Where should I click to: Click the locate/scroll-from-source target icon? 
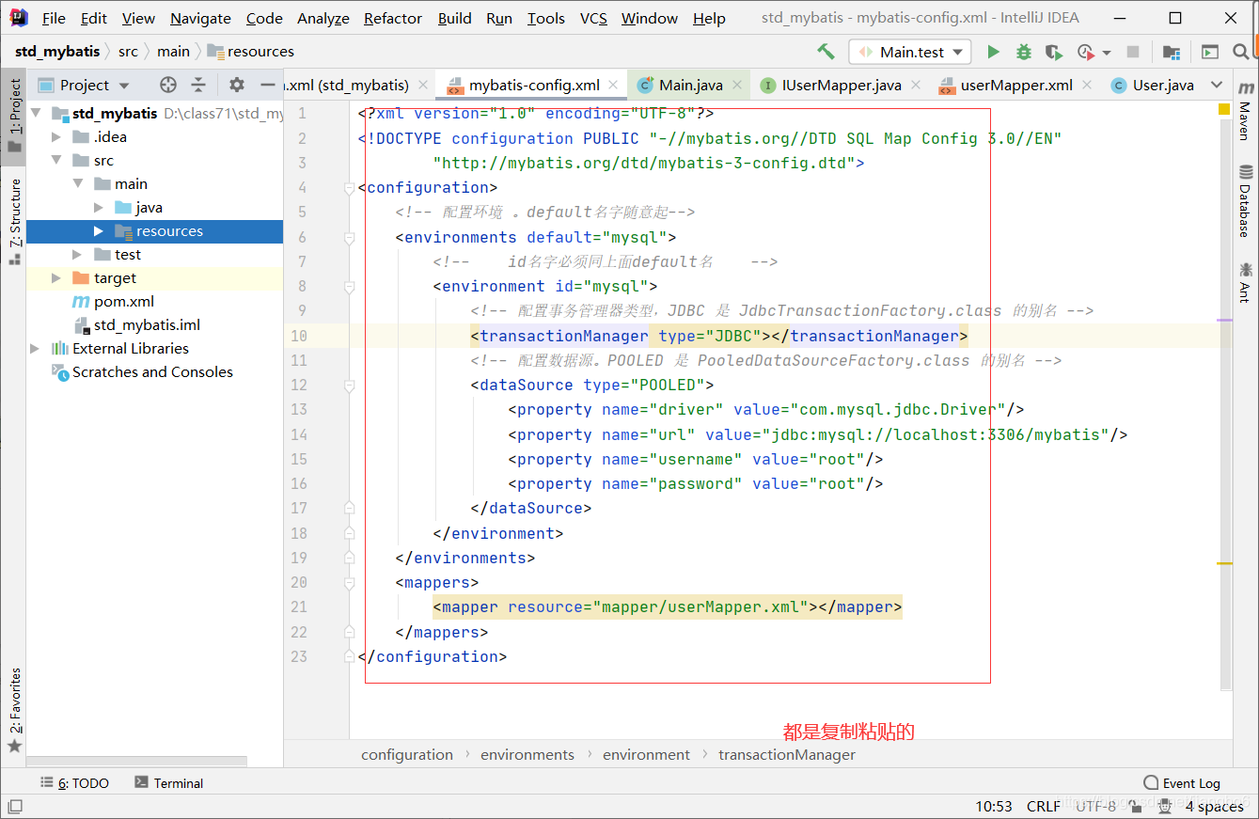[168, 85]
